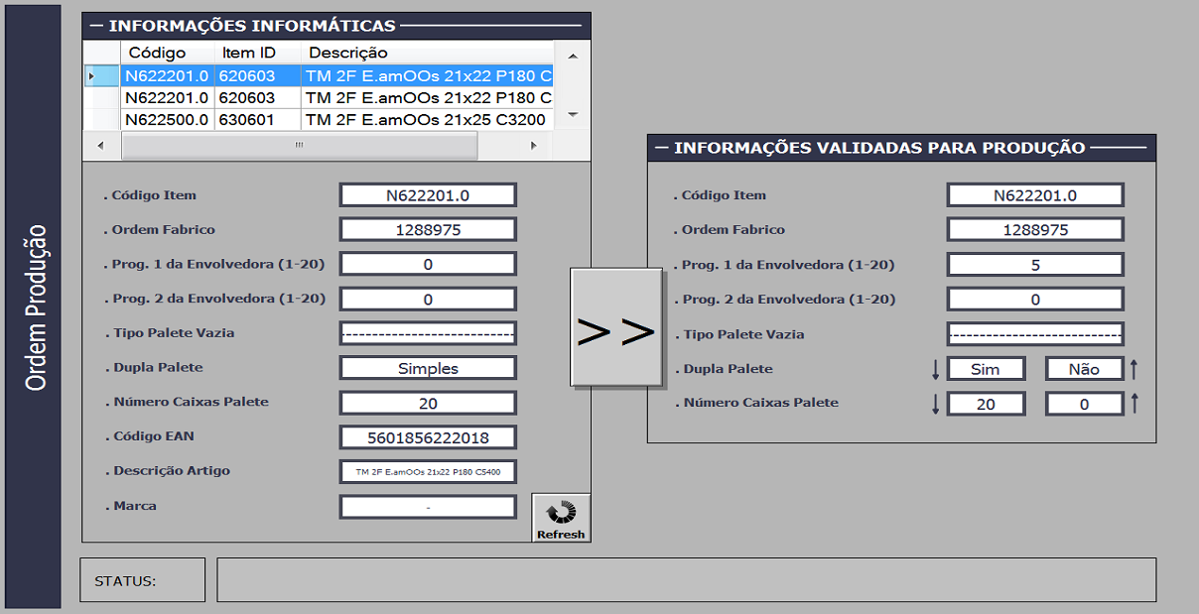The image size is (1199, 614).
Task: Click the row selector marker of the highlighted row
Action: coord(92,75)
